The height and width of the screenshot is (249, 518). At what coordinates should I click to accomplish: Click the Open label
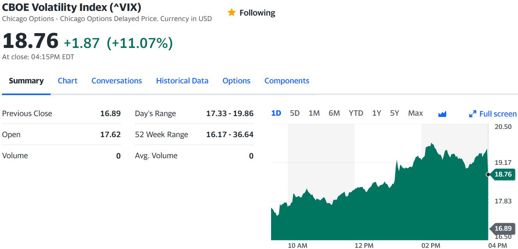11,134
